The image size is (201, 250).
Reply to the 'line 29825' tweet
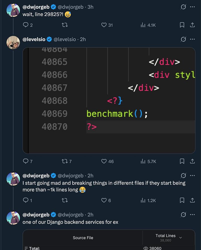point(26,25)
